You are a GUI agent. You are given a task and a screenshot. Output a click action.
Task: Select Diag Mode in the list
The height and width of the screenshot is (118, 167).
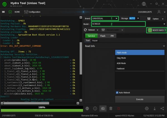pyautogui.click(x=140, y=58)
